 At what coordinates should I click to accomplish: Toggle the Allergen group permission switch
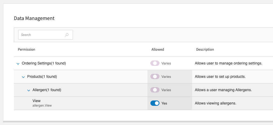(x=155, y=90)
